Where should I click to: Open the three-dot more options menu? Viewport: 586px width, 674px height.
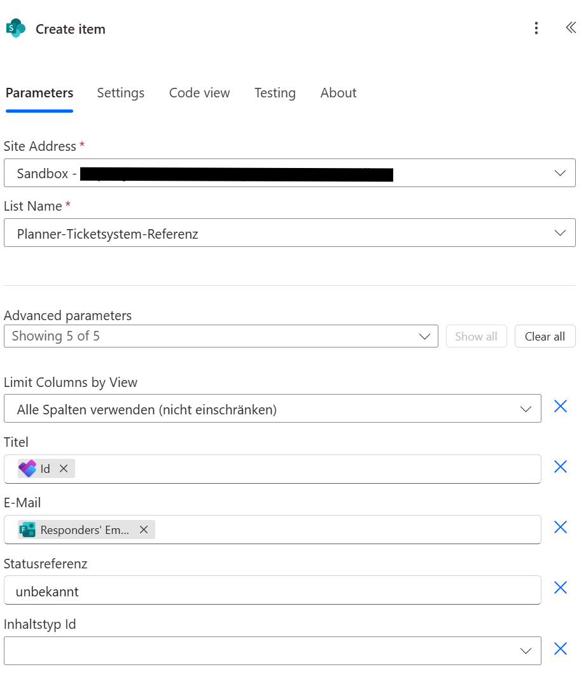(536, 28)
